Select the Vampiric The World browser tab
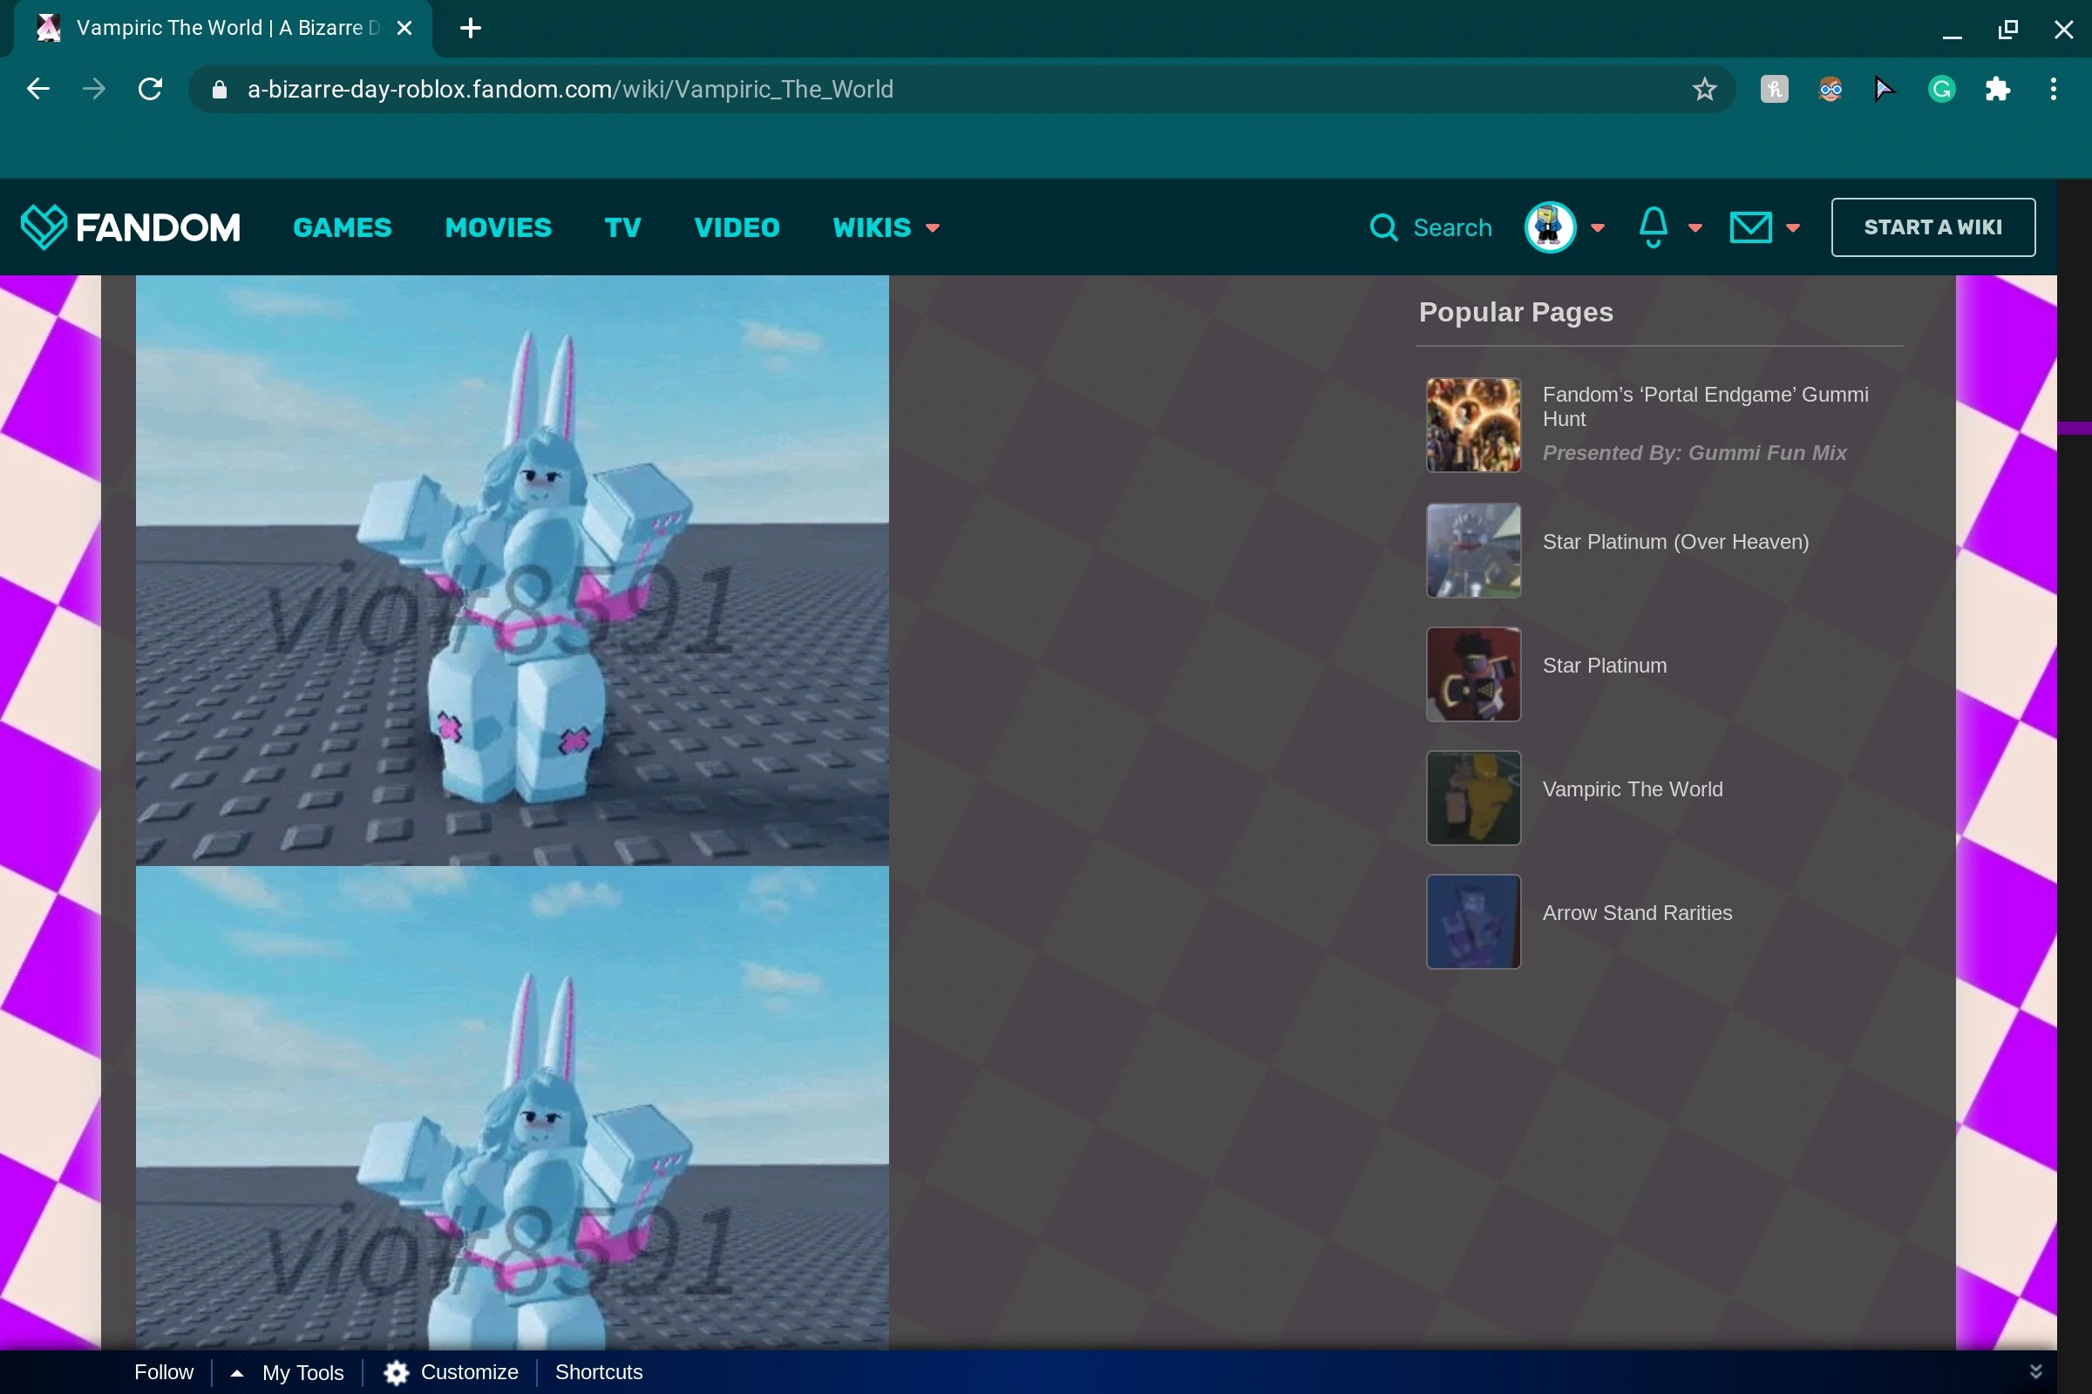Screen dimensions: 2092x1394 pyautogui.click(x=222, y=29)
